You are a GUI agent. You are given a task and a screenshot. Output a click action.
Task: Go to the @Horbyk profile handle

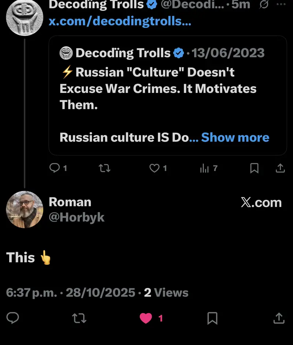pos(77,217)
